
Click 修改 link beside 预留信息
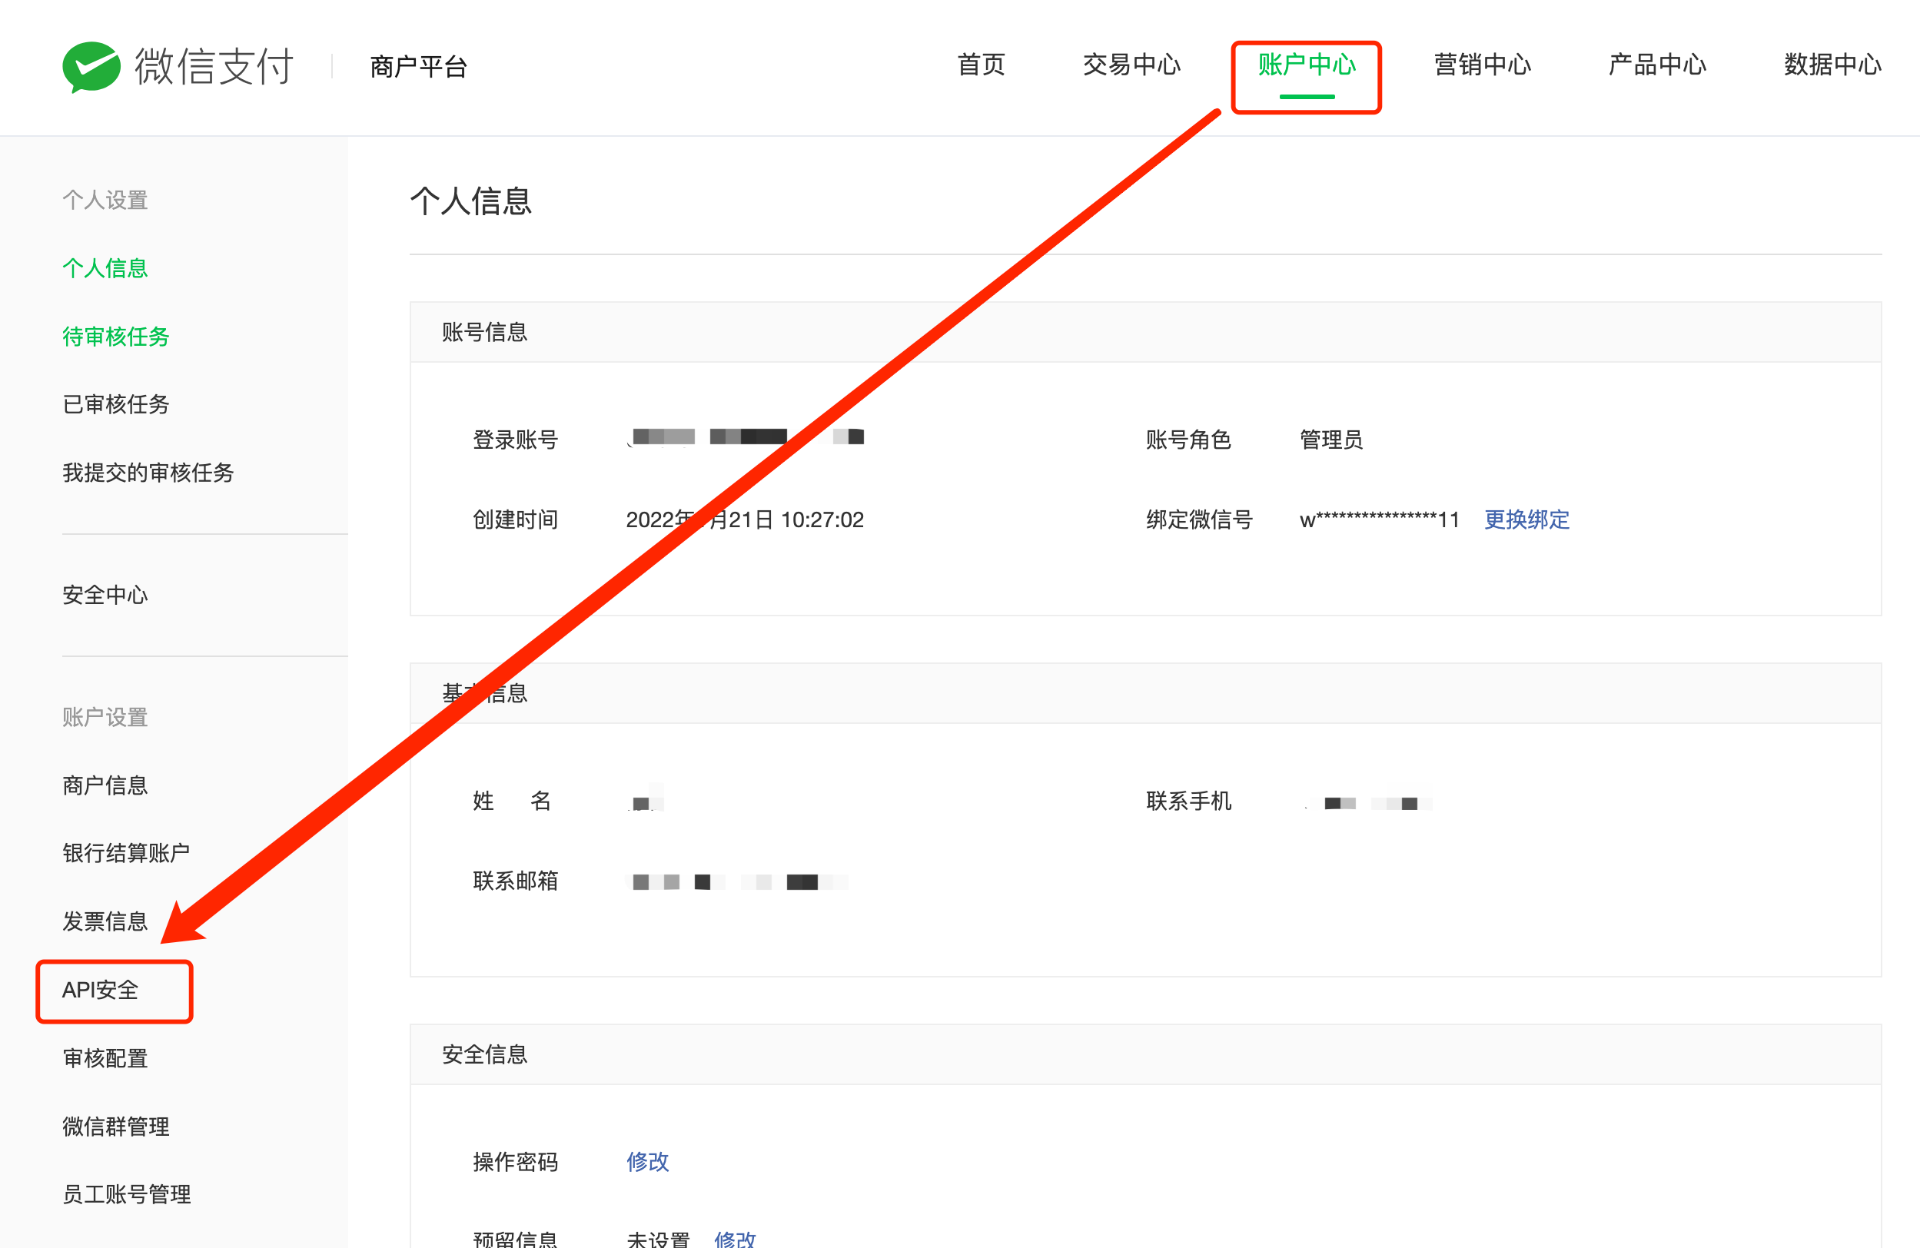point(734,1238)
